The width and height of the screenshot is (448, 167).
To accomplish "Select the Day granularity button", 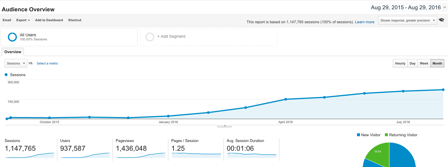I will click(x=413, y=63).
